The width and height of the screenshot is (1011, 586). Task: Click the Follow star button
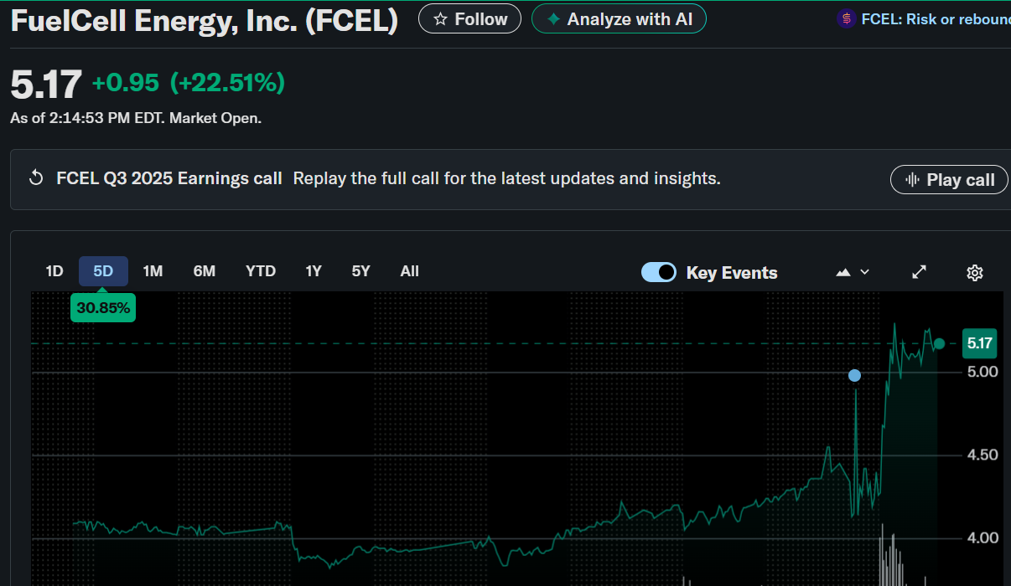click(x=469, y=18)
